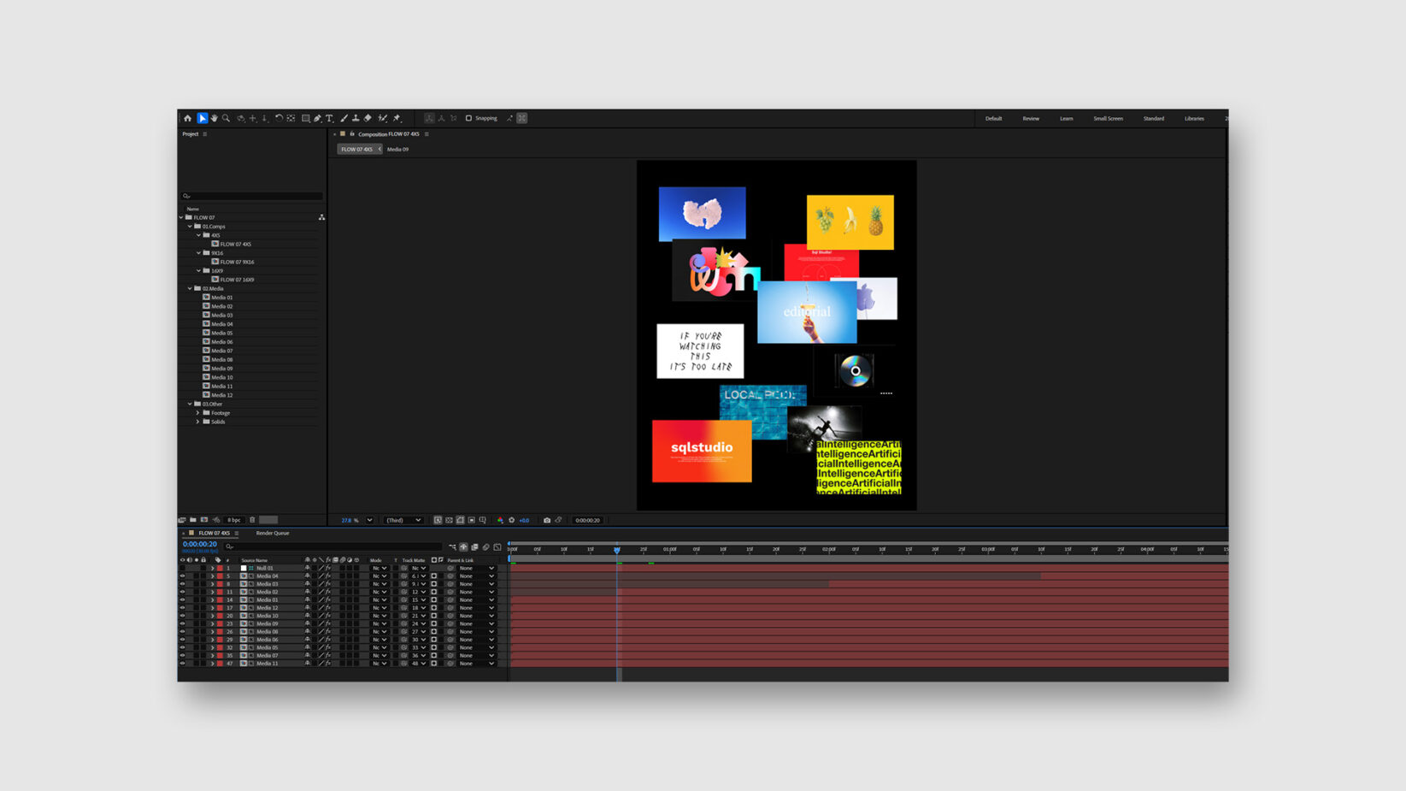Expand the Footage folder
Image resolution: width=1406 pixels, height=791 pixels.
(198, 413)
